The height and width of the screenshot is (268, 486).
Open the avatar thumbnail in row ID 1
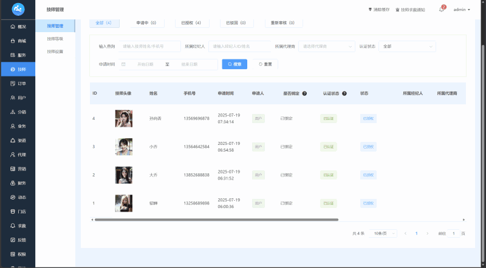click(x=124, y=203)
